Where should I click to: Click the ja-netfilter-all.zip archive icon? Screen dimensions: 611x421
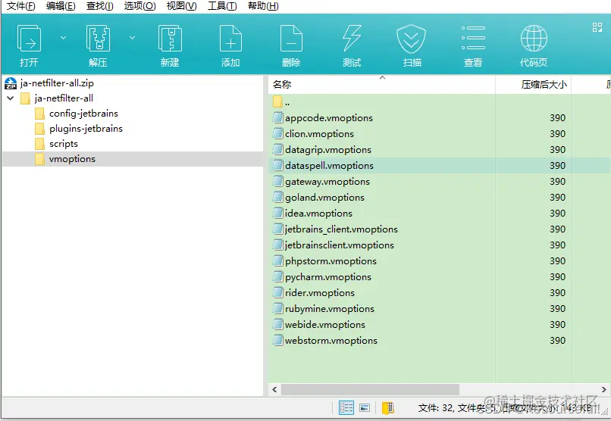click(11, 83)
